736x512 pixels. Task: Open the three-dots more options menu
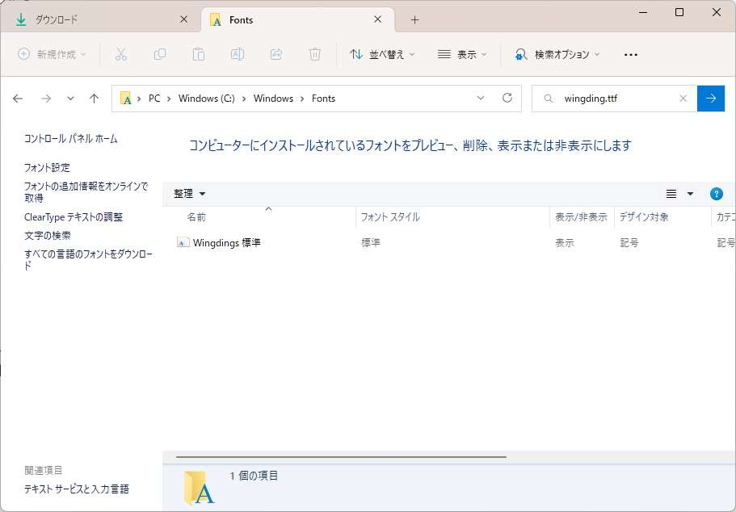(631, 55)
